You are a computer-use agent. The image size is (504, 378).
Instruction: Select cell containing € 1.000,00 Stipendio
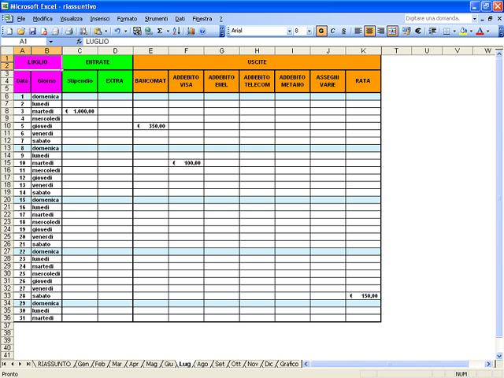click(80, 111)
